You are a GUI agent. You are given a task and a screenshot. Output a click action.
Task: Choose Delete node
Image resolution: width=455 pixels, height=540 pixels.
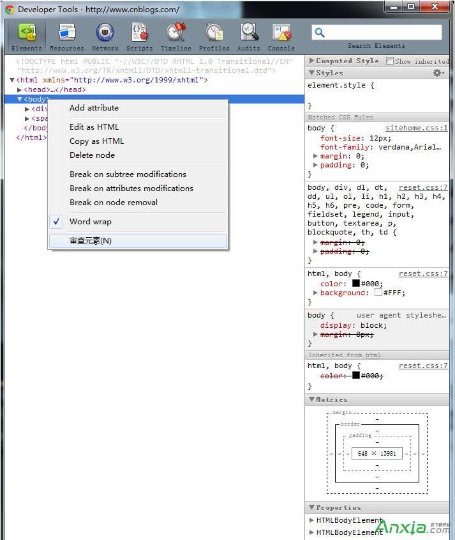coord(138,155)
